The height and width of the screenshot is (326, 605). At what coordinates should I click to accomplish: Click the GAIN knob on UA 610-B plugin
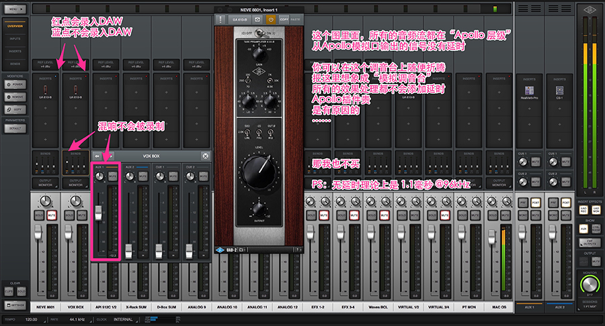click(x=259, y=54)
